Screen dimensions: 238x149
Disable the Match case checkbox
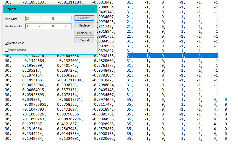7,43
